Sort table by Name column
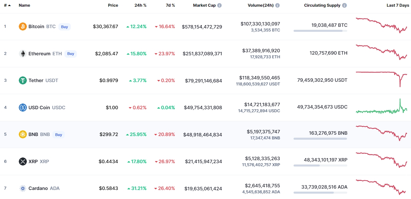Screen dimensions: 411x199 (x=24, y=5)
